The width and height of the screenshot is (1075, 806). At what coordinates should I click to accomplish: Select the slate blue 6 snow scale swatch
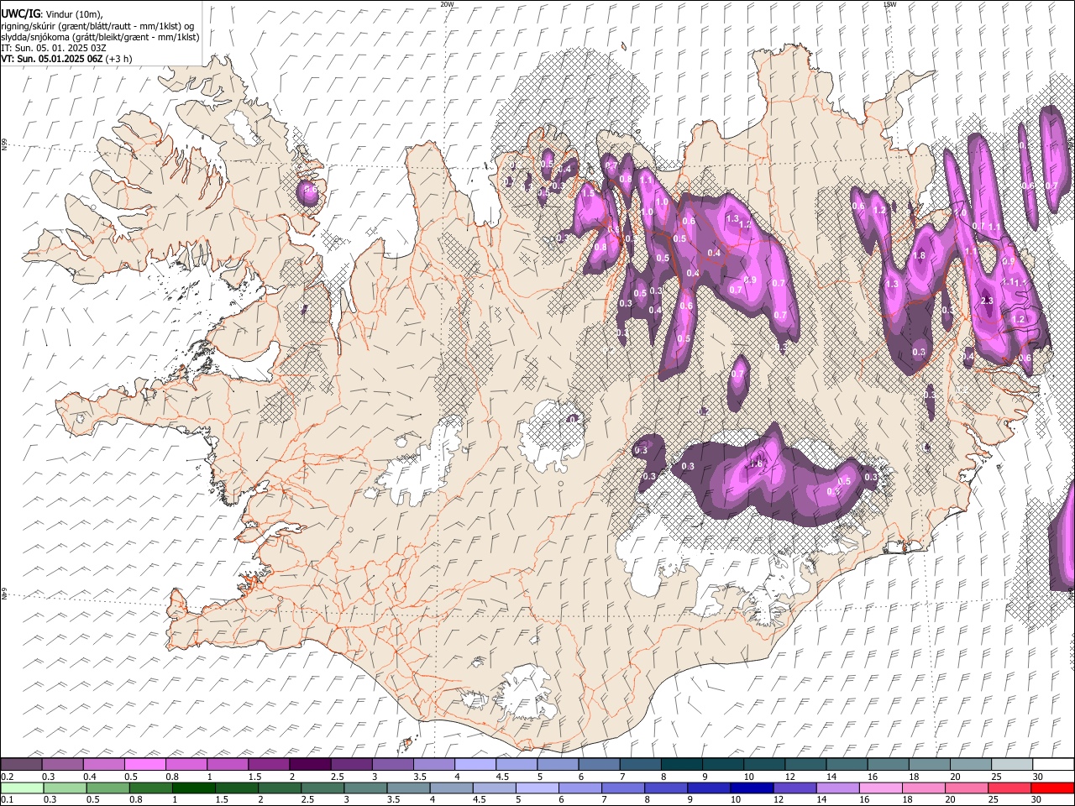tap(599, 765)
